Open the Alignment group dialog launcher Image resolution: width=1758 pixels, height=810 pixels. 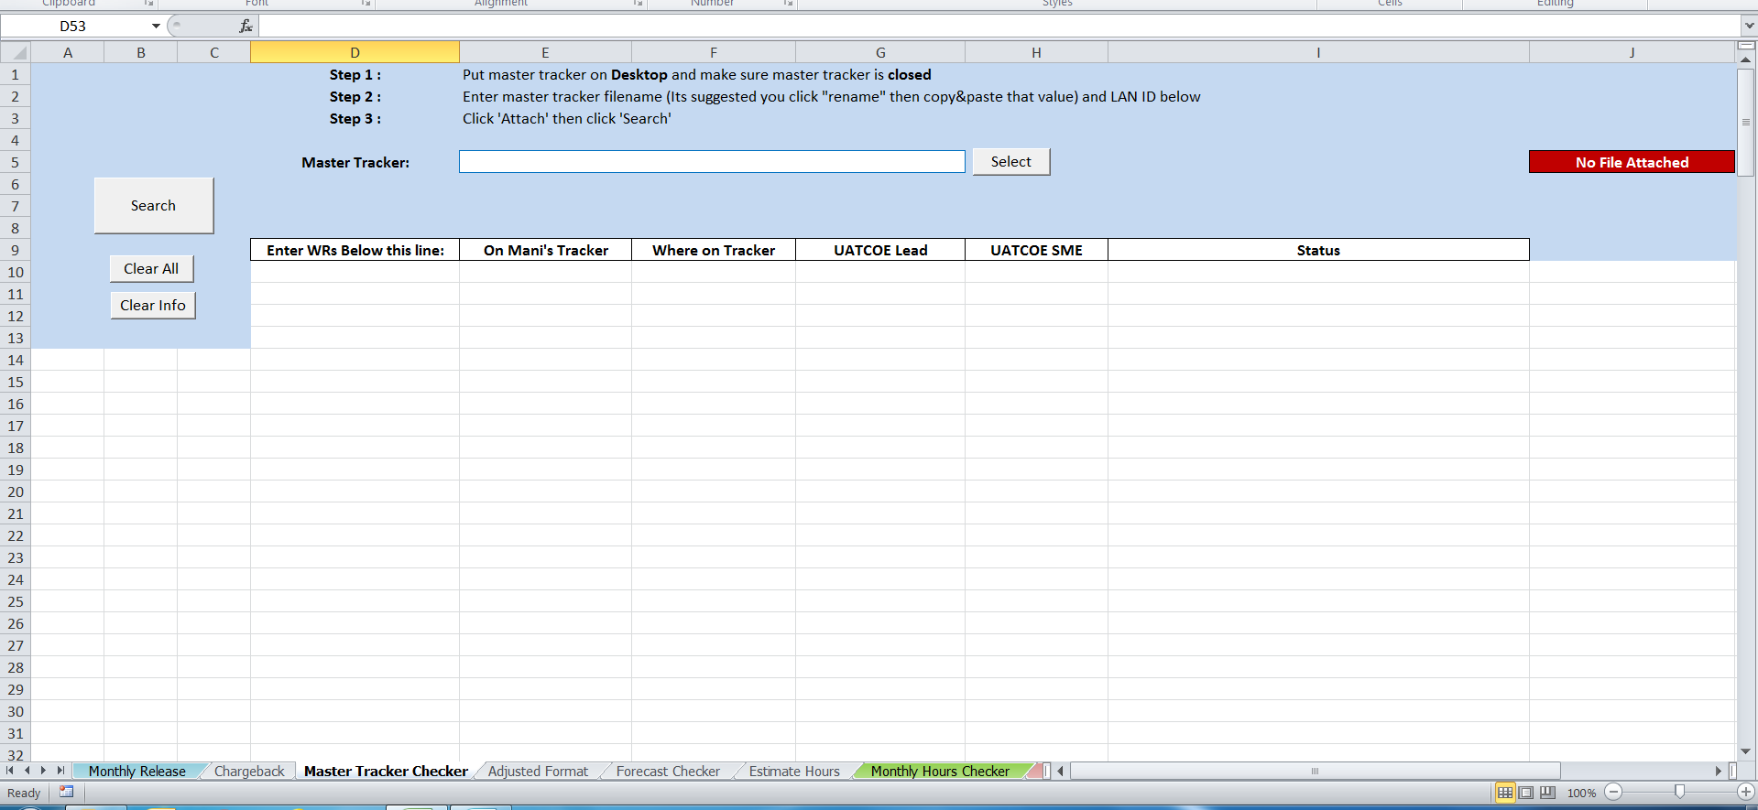click(638, 4)
